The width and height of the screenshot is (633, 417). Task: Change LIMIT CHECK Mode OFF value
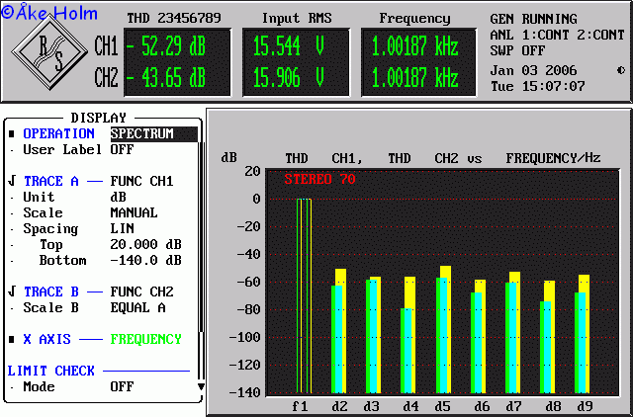(x=122, y=386)
